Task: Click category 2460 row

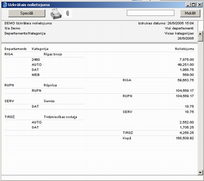Action: (36, 60)
